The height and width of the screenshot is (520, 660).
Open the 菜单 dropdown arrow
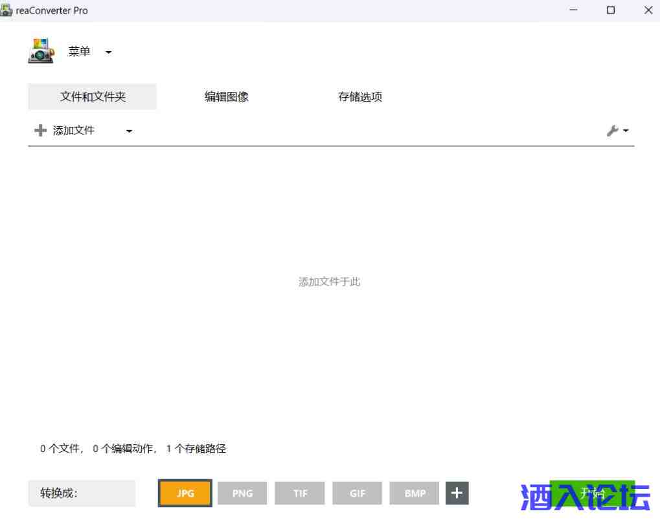108,52
